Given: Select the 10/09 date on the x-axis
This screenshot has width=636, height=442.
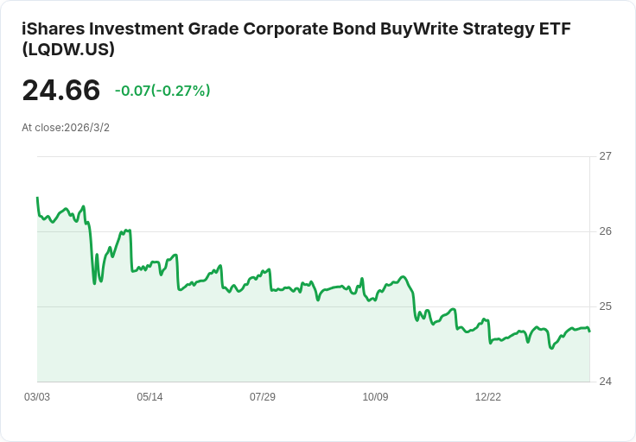Looking at the screenshot, I should [375, 397].
